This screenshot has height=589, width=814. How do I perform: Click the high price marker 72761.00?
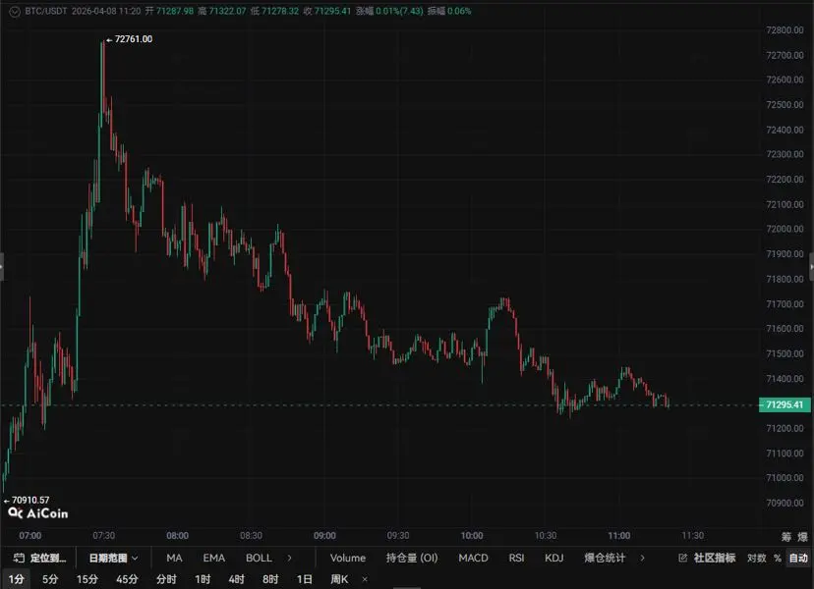coord(133,39)
